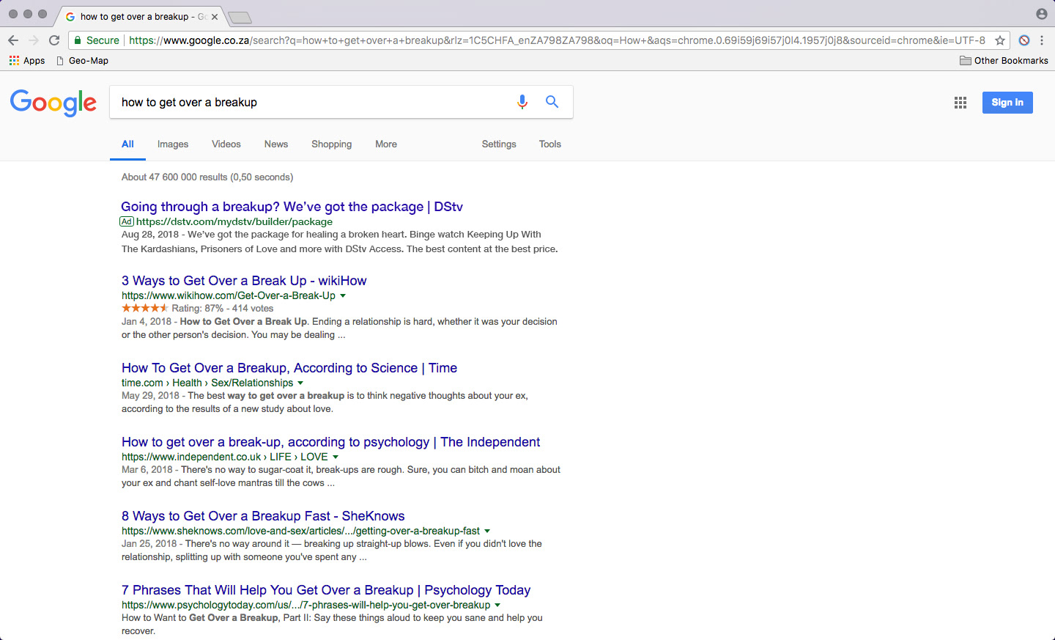Click the 'Rating: 87% - 414 votes' text
The image size is (1055, 640).
tap(223, 309)
